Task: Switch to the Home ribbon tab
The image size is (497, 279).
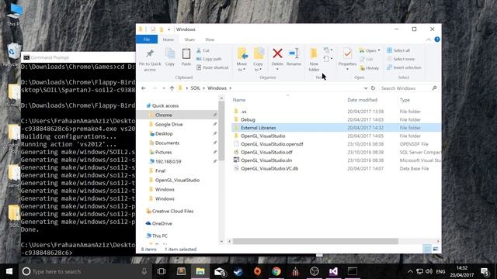Action: (x=169, y=40)
